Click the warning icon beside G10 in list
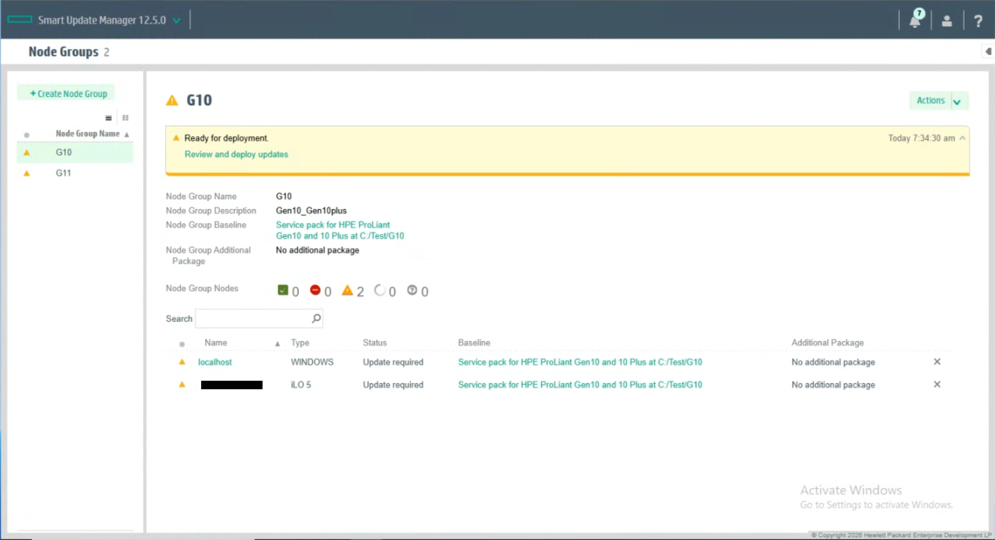This screenshot has height=540, width=995. point(27,152)
